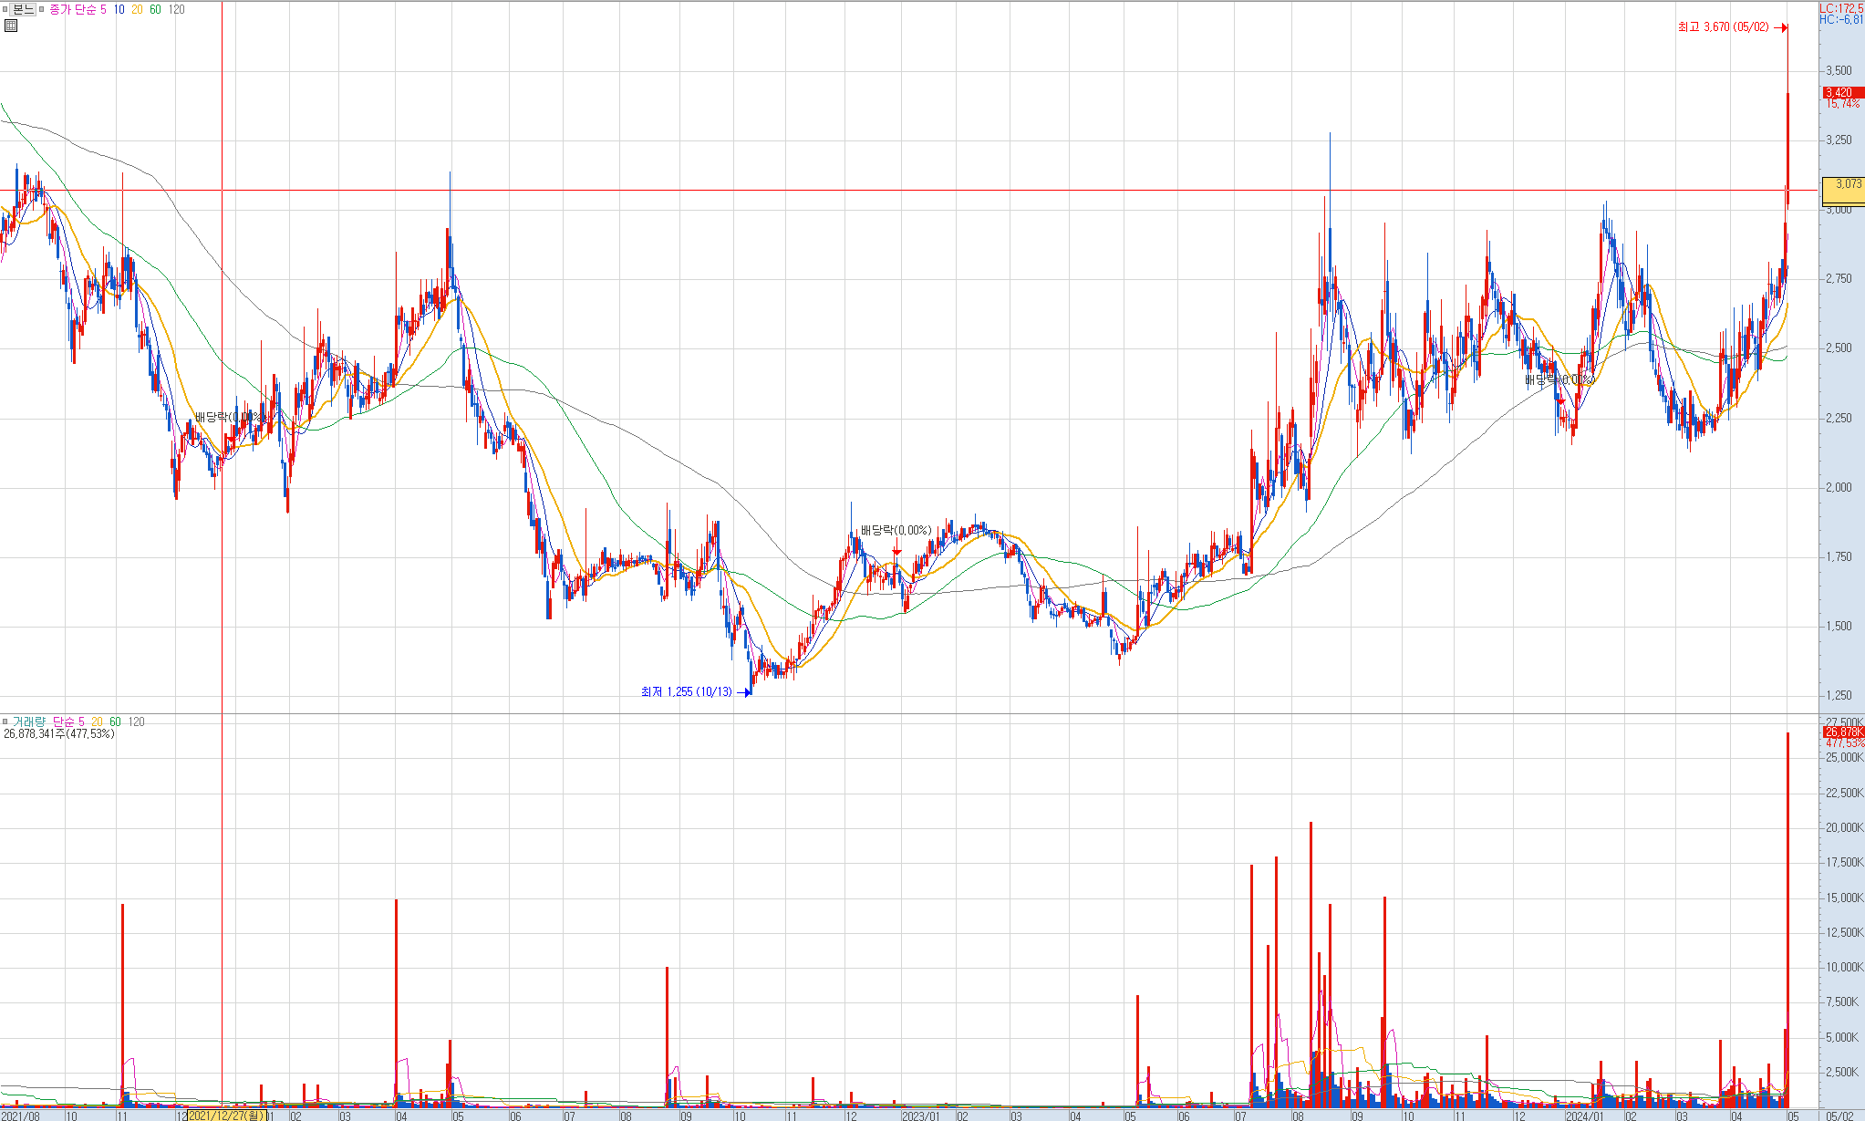
Task: Click the red 26,878K volume axis tag
Action: pyautogui.click(x=1843, y=732)
